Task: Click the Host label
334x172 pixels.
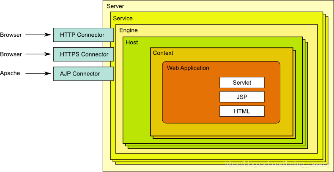Action: click(x=132, y=42)
